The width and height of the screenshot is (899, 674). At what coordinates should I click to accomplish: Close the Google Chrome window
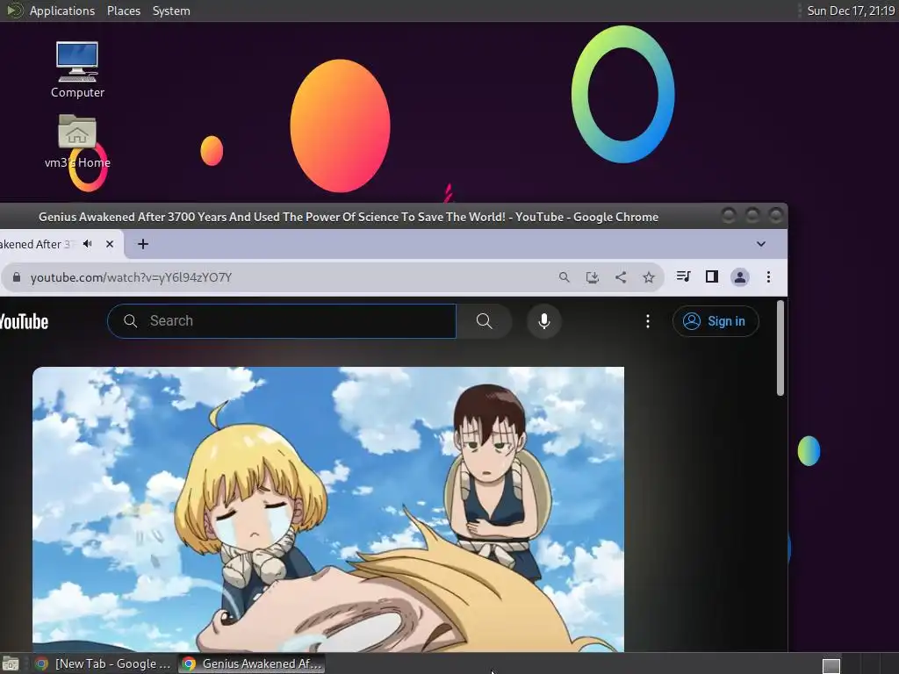[775, 216]
